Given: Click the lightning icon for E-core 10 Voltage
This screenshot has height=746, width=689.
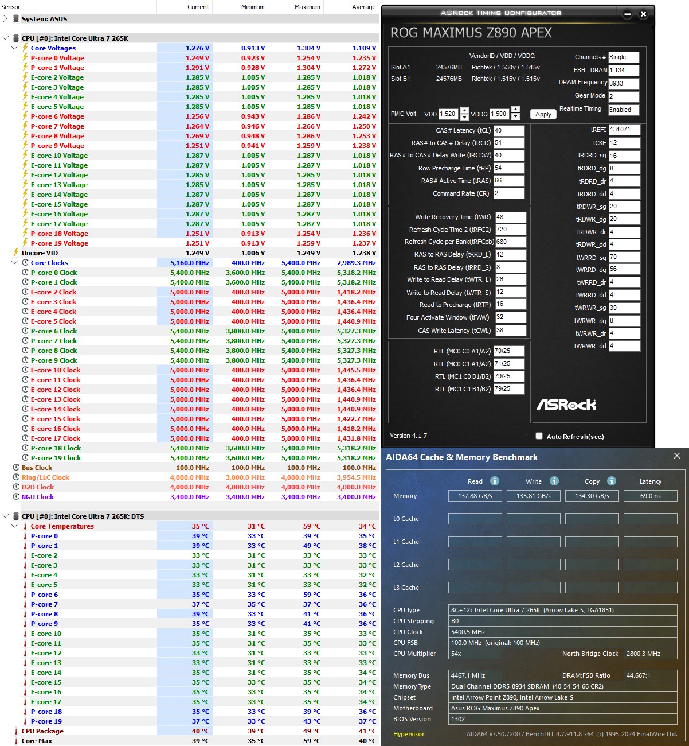Looking at the screenshot, I should click(x=25, y=156).
